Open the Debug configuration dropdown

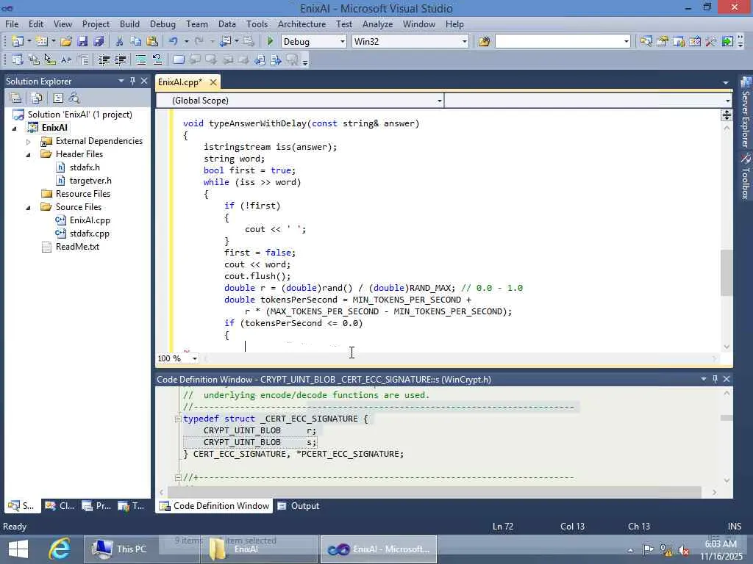tap(343, 42)
